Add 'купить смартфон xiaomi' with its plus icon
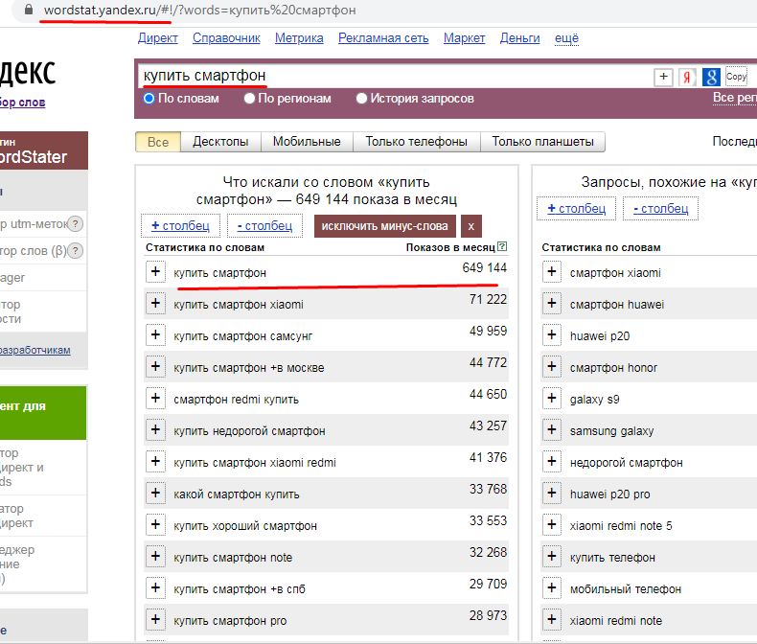Viewport: 757px width, 644px height. (x=155, y=304)
